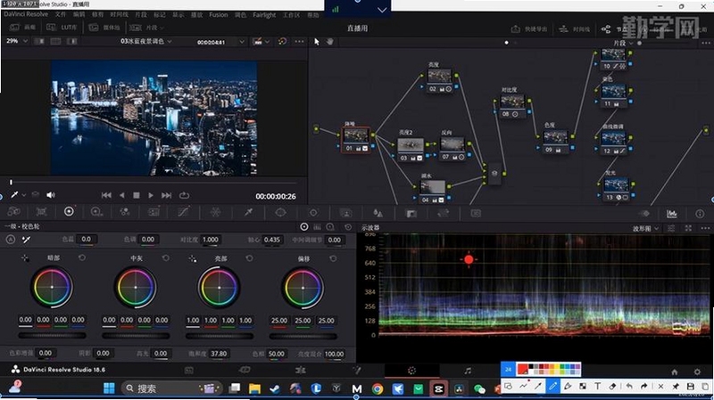This screenshot has width=714, height=400.
Task: Toggle the image wipe viewer mode
Action: click(39, 41)
